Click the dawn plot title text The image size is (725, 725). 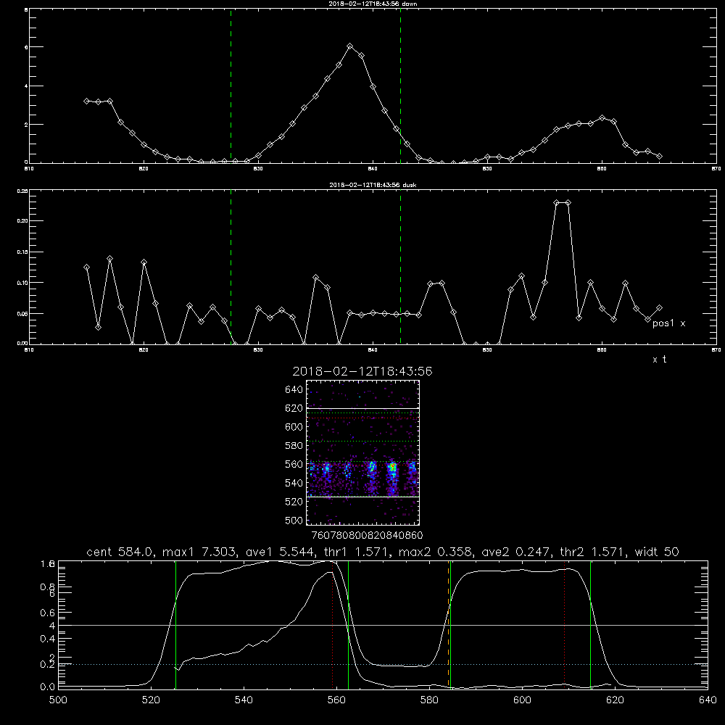(373, 4)
